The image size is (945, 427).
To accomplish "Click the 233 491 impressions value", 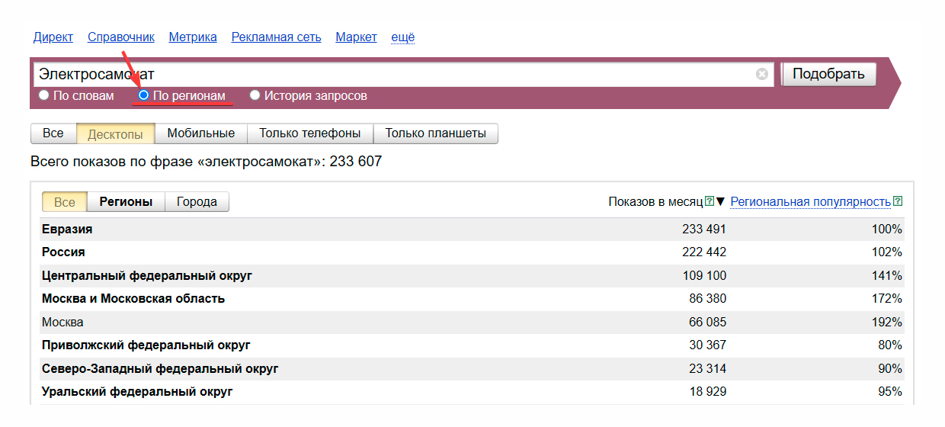I will click(704, 230).
